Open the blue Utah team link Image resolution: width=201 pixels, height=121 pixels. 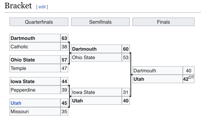point(16,103)
